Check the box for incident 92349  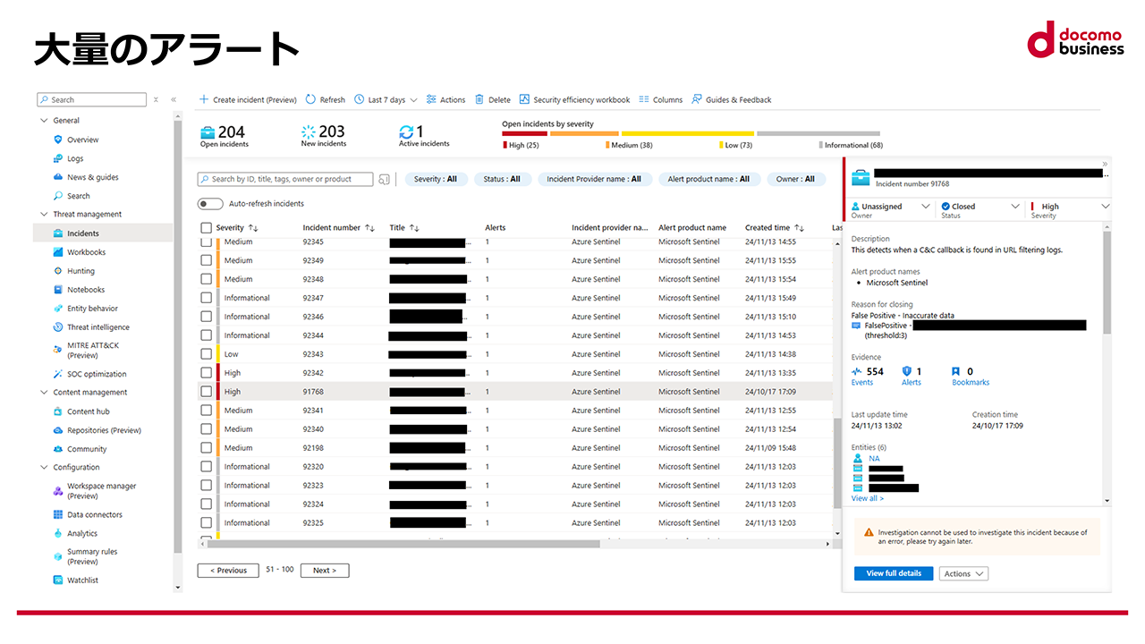[x=207, y=260]
